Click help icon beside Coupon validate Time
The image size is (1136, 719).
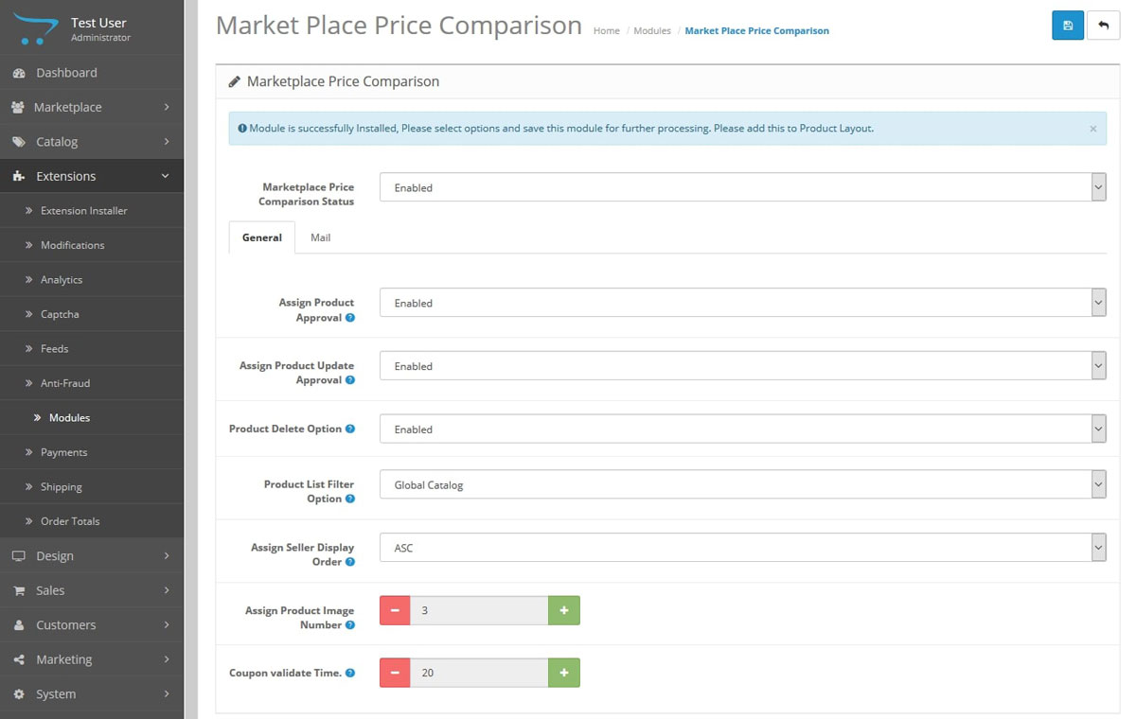[350, 673]
